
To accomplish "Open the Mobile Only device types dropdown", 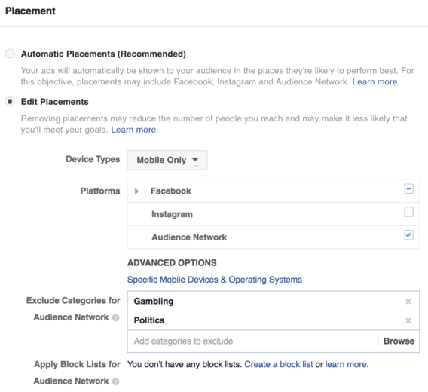I will (167, 160).
